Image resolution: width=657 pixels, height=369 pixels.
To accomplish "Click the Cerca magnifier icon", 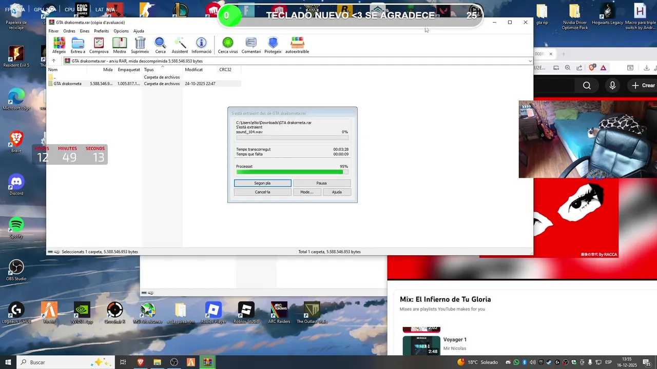I will point(160,46).
